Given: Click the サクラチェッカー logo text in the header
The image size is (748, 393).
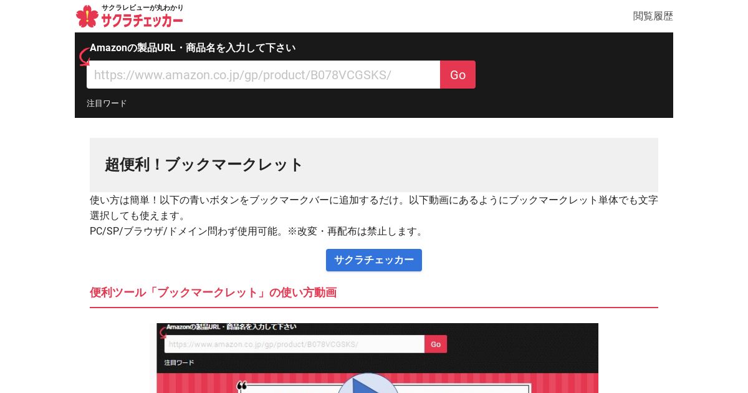Looking at the screenshot, I should [x=142, y=21].
